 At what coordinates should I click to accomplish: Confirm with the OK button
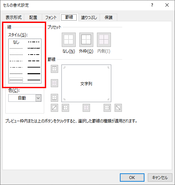[x=132, y=177]
